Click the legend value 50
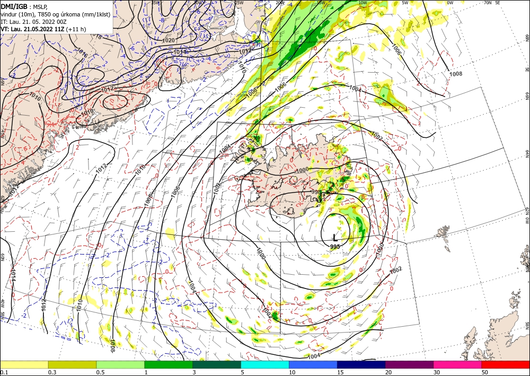Viewport: 530px width, 376px height. tap(485, 372)
